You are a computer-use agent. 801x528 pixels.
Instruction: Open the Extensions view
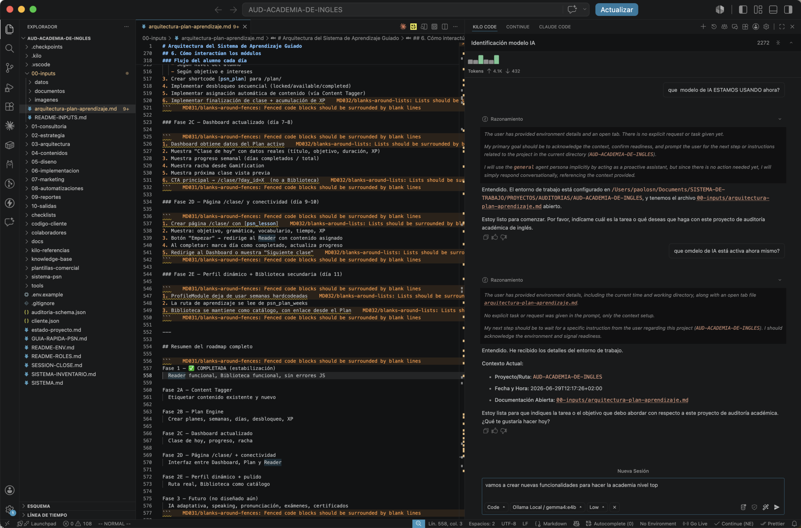[x=9, y=106]
